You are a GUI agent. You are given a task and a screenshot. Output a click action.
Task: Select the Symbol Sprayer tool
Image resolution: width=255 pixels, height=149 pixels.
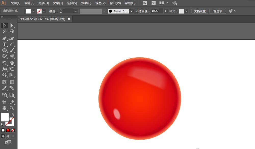(4, 95)
